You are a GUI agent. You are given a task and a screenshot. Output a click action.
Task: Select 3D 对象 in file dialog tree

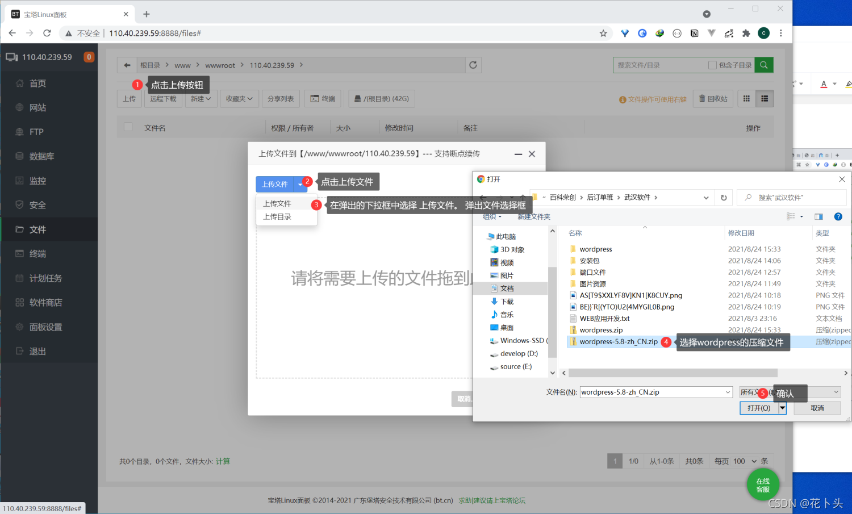click(507, 249)
